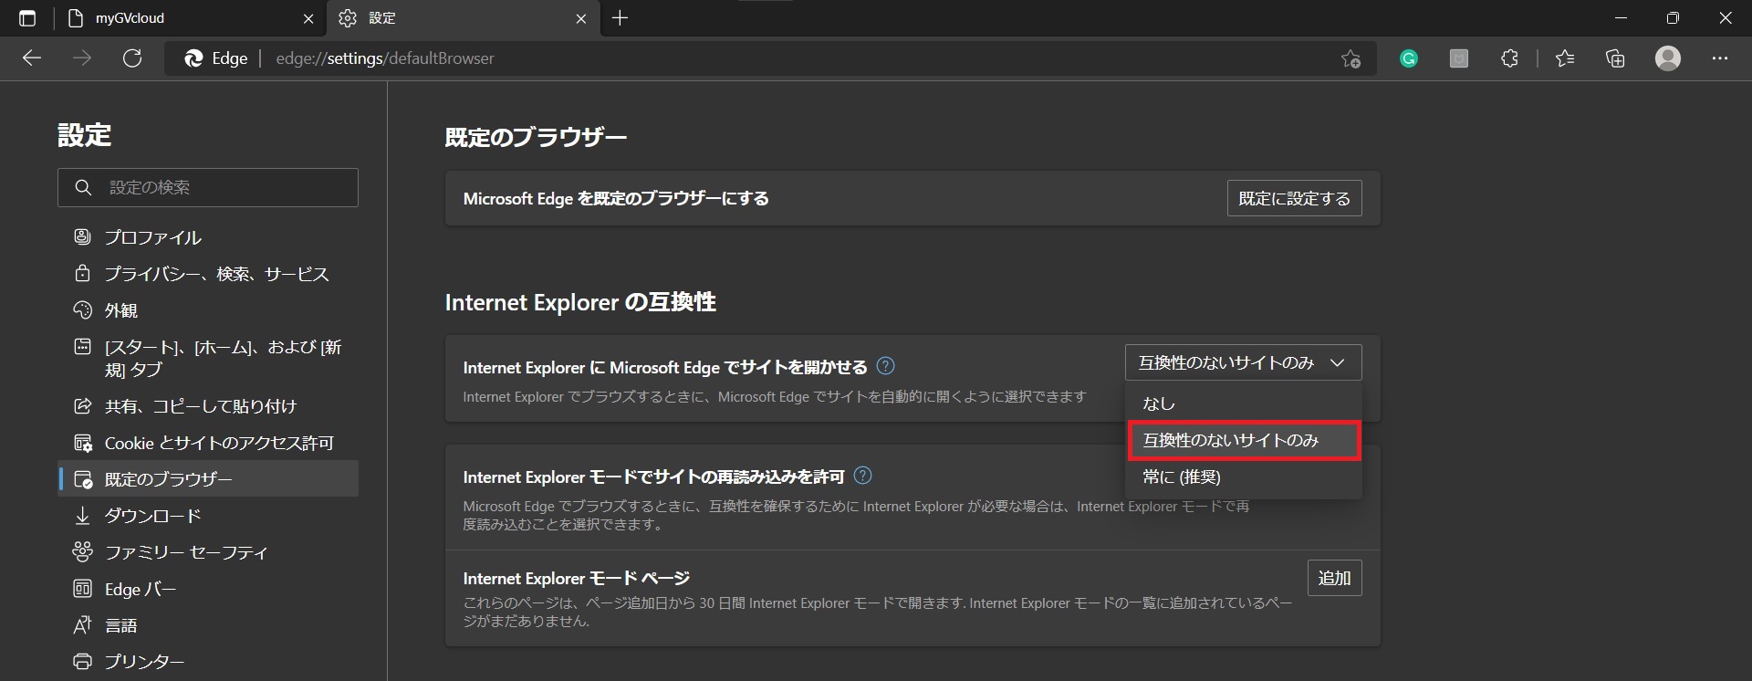Open the Extensions puzzle-piece menu
Image resolution: width=1752 pixels, height=681 pixels.
1509,58
